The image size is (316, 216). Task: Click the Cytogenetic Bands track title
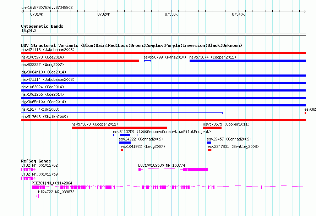(42, 26)
